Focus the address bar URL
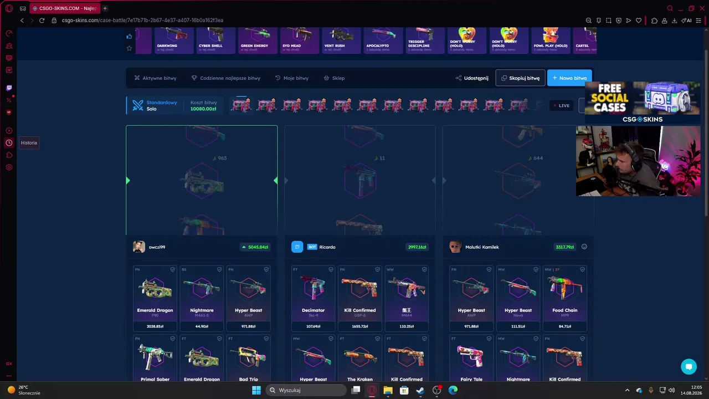Viewport: 709px width, 399px height. coord(142,21)
